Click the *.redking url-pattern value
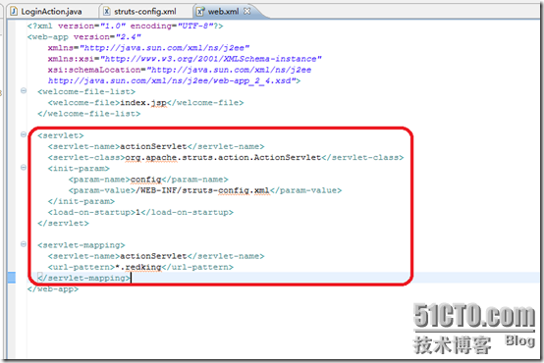544x363 pixels. pos(138,267)
